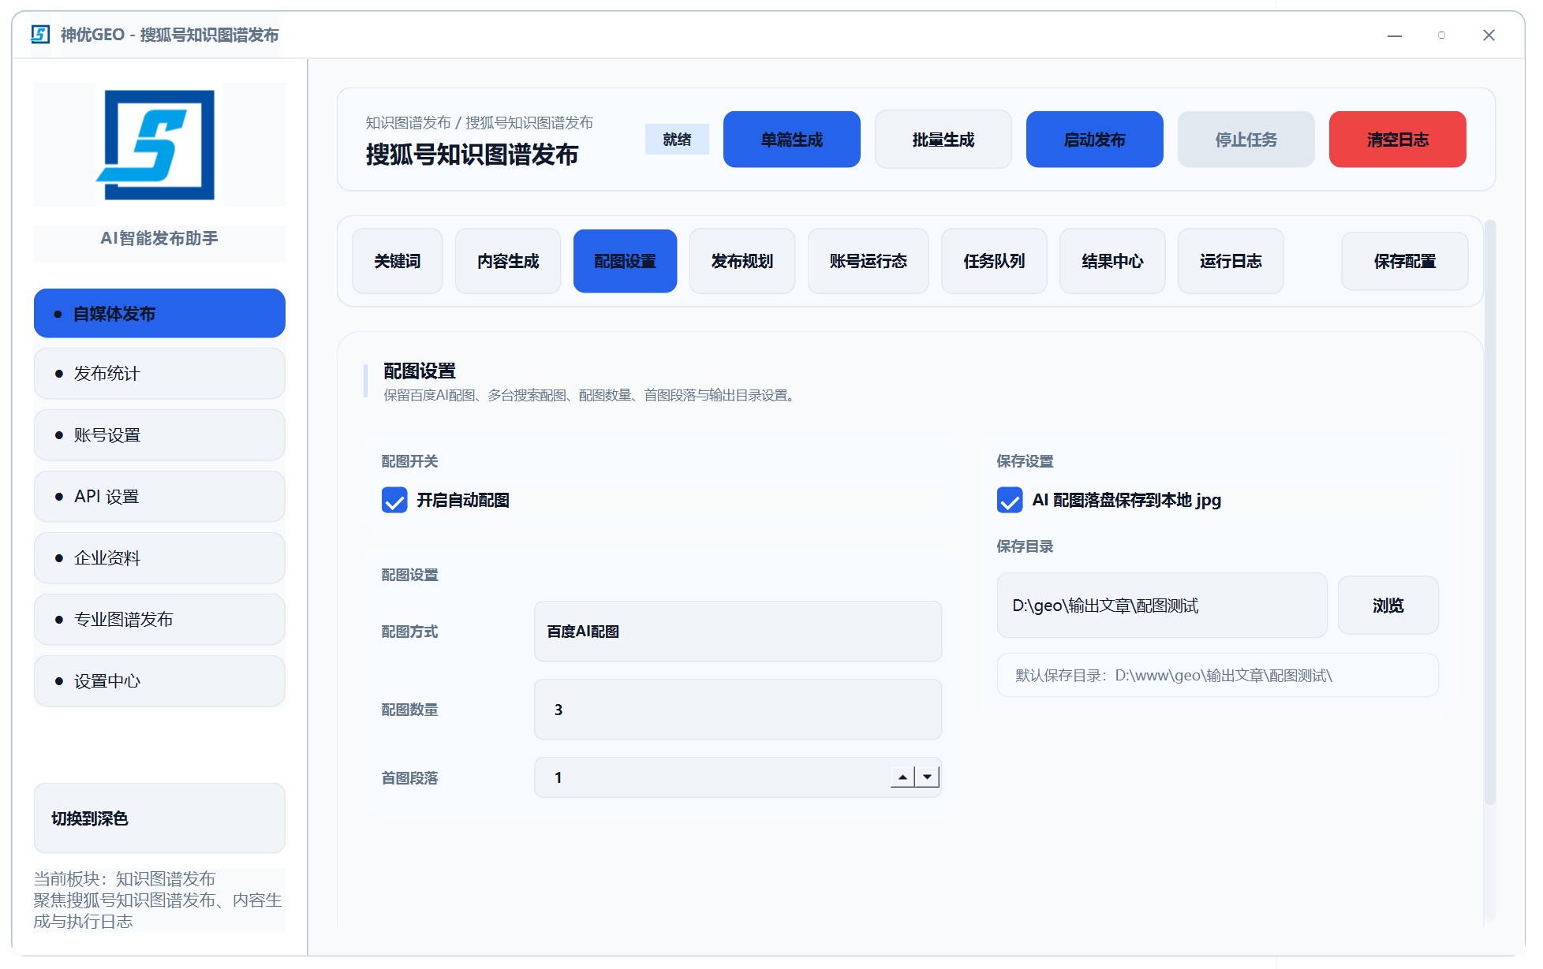
Task: Click the 配图数量 field showing 3
Action: (x=738, y=709)
